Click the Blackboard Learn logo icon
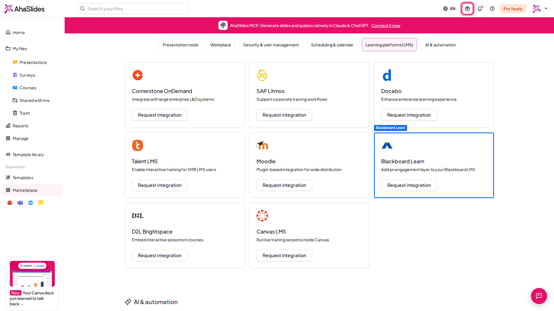554x311 pixels. (x=387, y=145)
